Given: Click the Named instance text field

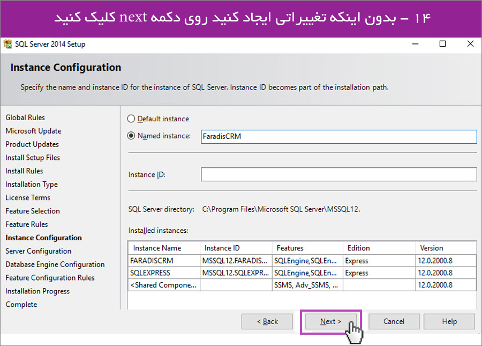Looking at the screenshot, I should click(x=339, y=136).
